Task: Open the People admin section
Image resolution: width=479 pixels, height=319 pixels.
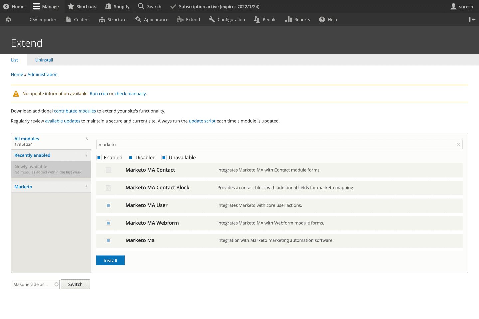Action: [265, 20]
